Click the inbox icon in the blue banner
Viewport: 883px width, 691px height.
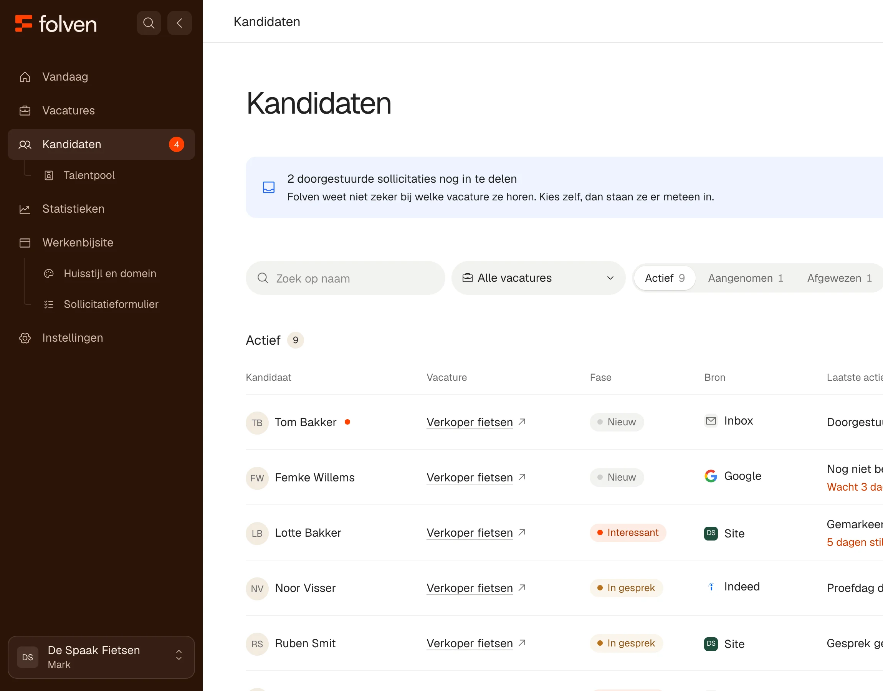[x=269, y=187]
